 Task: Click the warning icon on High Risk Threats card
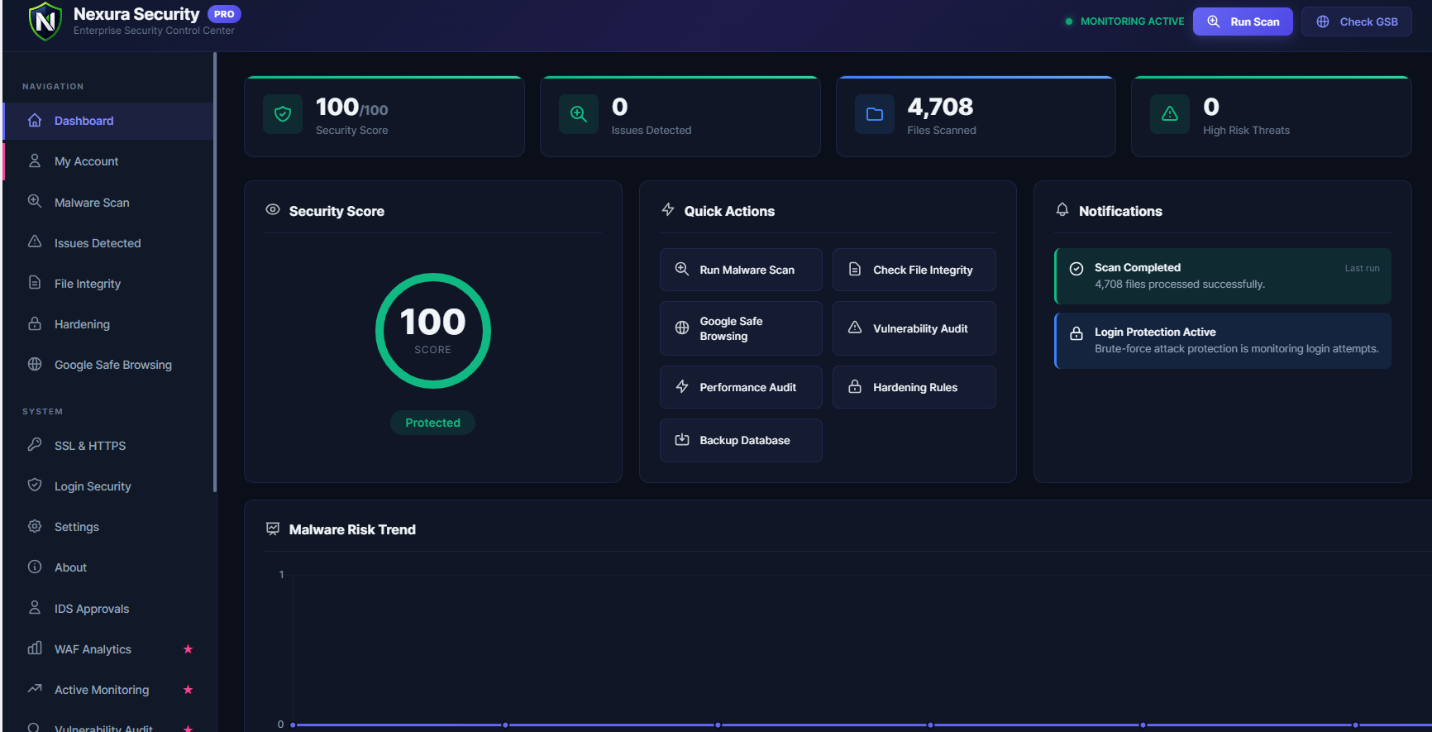pyautogui.click(x=1170, y=114)
